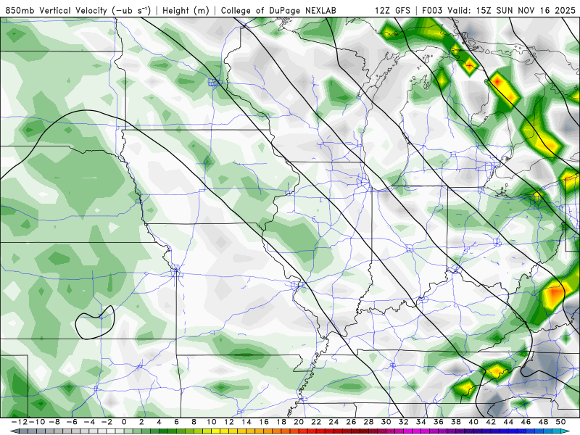Click the cyan arrow tip of the color bar
The height and width of the screenshot is (435, 580).
(x=566, y=431)
